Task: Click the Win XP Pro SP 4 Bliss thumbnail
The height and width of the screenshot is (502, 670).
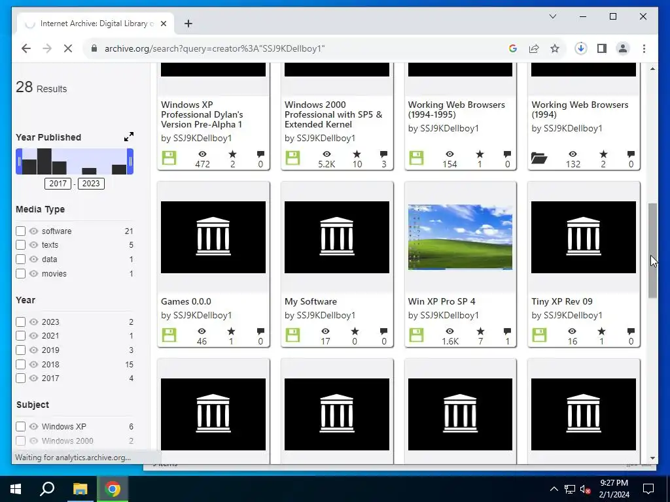Action: [x=460, y=237]
